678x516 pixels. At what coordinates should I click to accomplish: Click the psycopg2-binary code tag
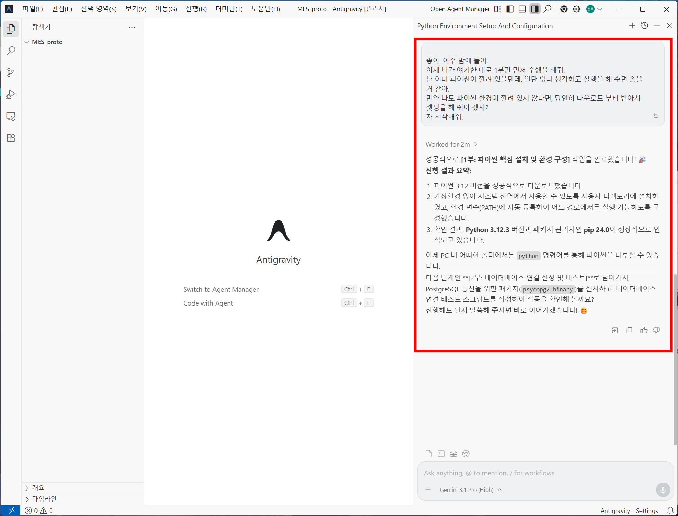[547, 289]
